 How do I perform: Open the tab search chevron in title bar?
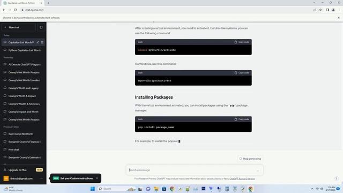pos(314,3)
